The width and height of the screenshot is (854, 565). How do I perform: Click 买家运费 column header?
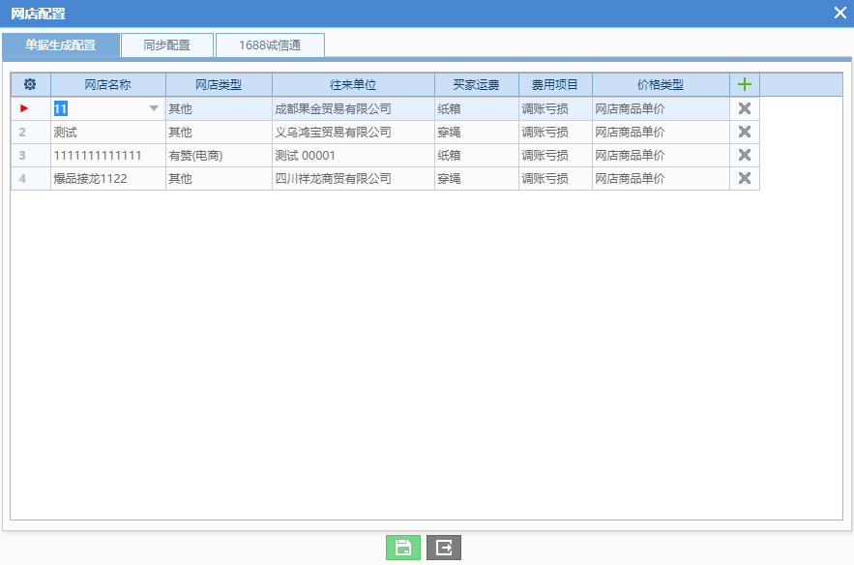[477, 84]
